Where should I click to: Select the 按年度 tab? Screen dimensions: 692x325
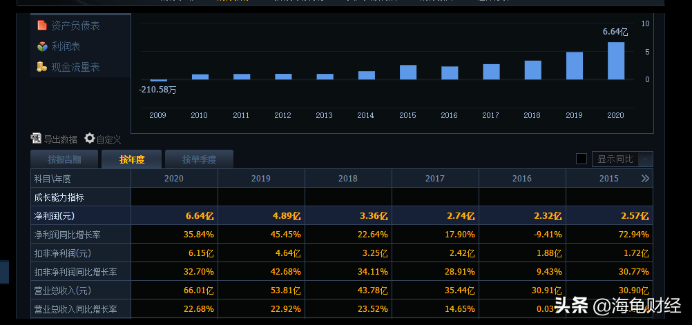(132, 159)
